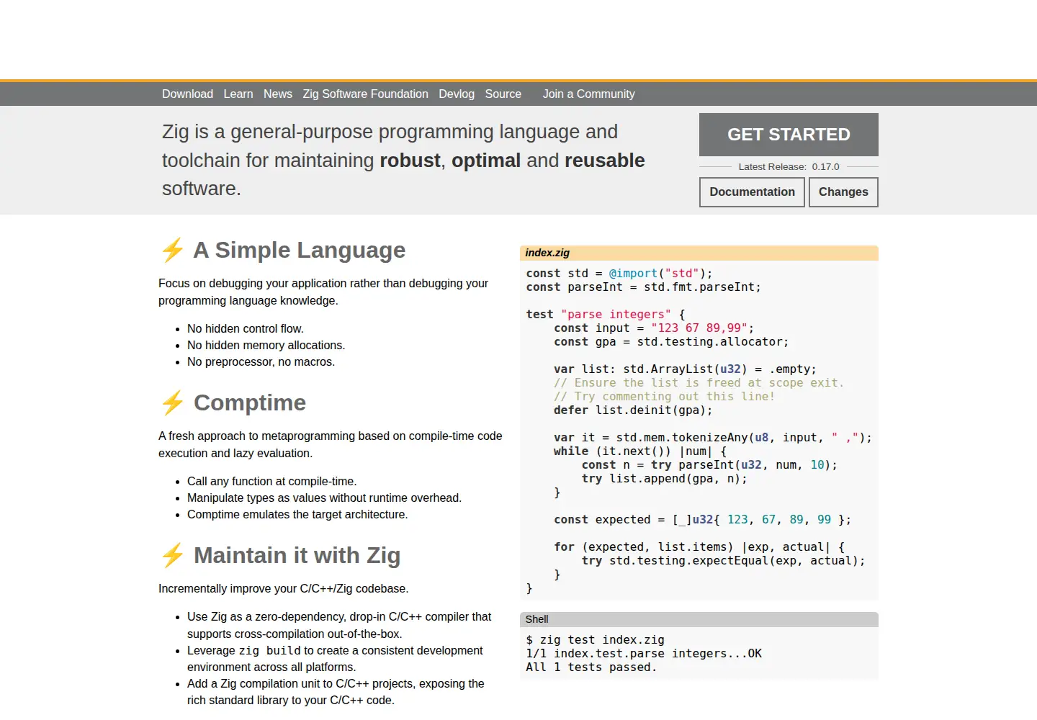Click the Comptime section heading

[250, 402]
